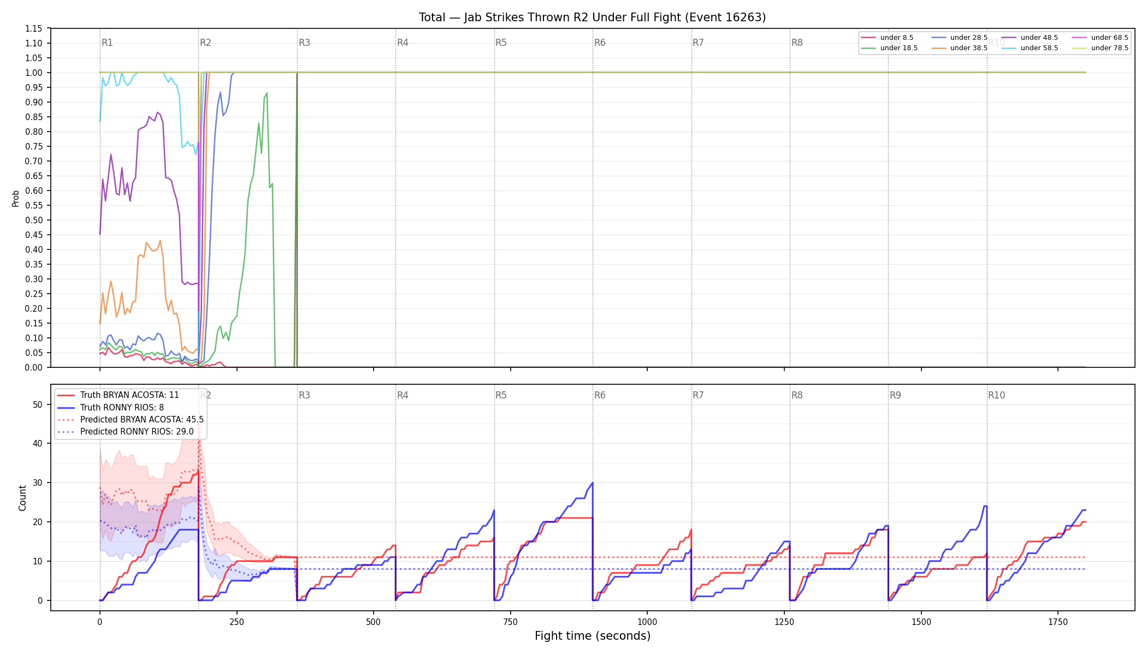Click the 1750 tick on time axis
1147x655 pixels.
pyautogui.click(x=1058, y=622)
